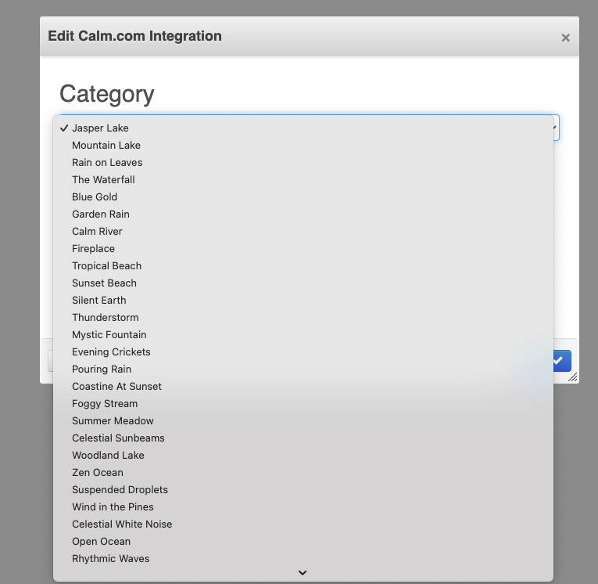Select Tropical Beach option

303,265
